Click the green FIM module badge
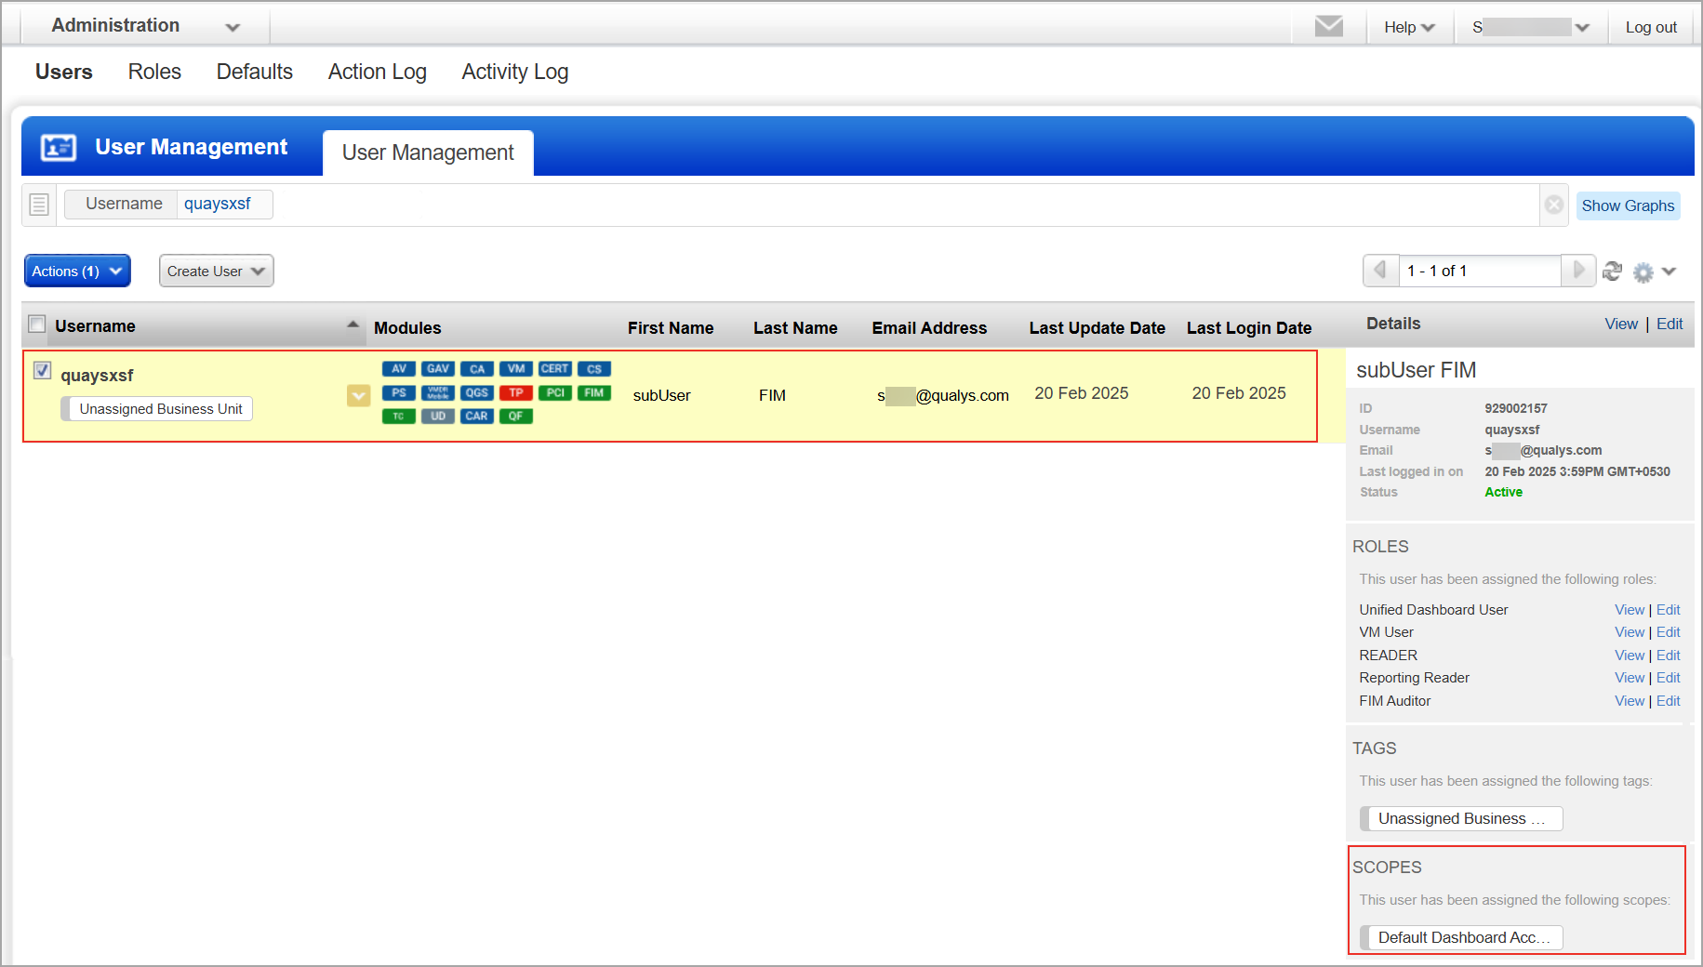Viewport: 1703px width, 967px height. click(593, 392)
